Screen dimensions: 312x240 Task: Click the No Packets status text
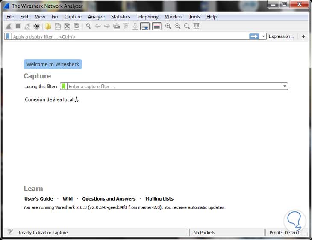click(x=204, y=233)
